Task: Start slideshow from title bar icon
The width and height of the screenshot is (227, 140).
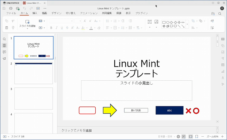Action: [38, 9]
